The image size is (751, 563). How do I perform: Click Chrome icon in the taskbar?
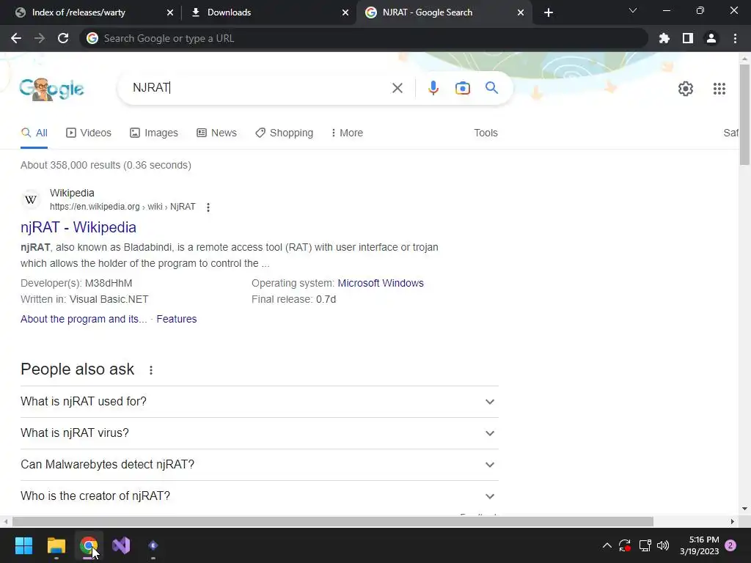(89, 545)
